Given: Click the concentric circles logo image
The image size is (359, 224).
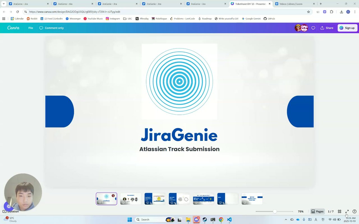Looking at the screenshot, I should [x=179, y=81].
